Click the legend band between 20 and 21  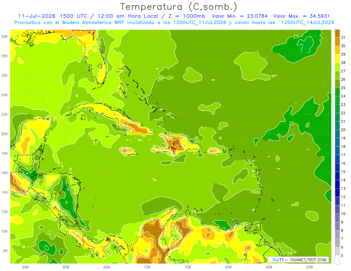point(337,126)
